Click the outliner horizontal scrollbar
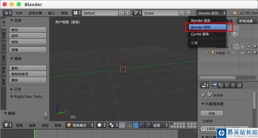The image size is (258, 138). coord(217,78)
